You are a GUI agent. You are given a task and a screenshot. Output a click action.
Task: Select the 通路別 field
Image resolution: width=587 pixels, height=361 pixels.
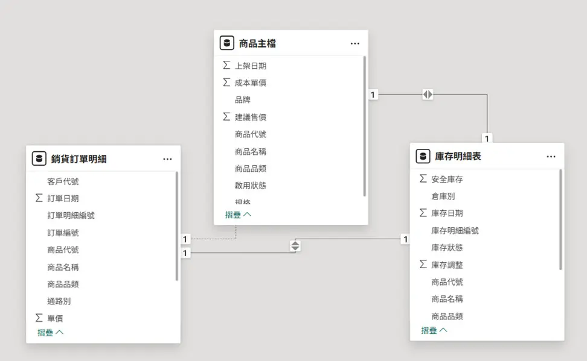59,301
